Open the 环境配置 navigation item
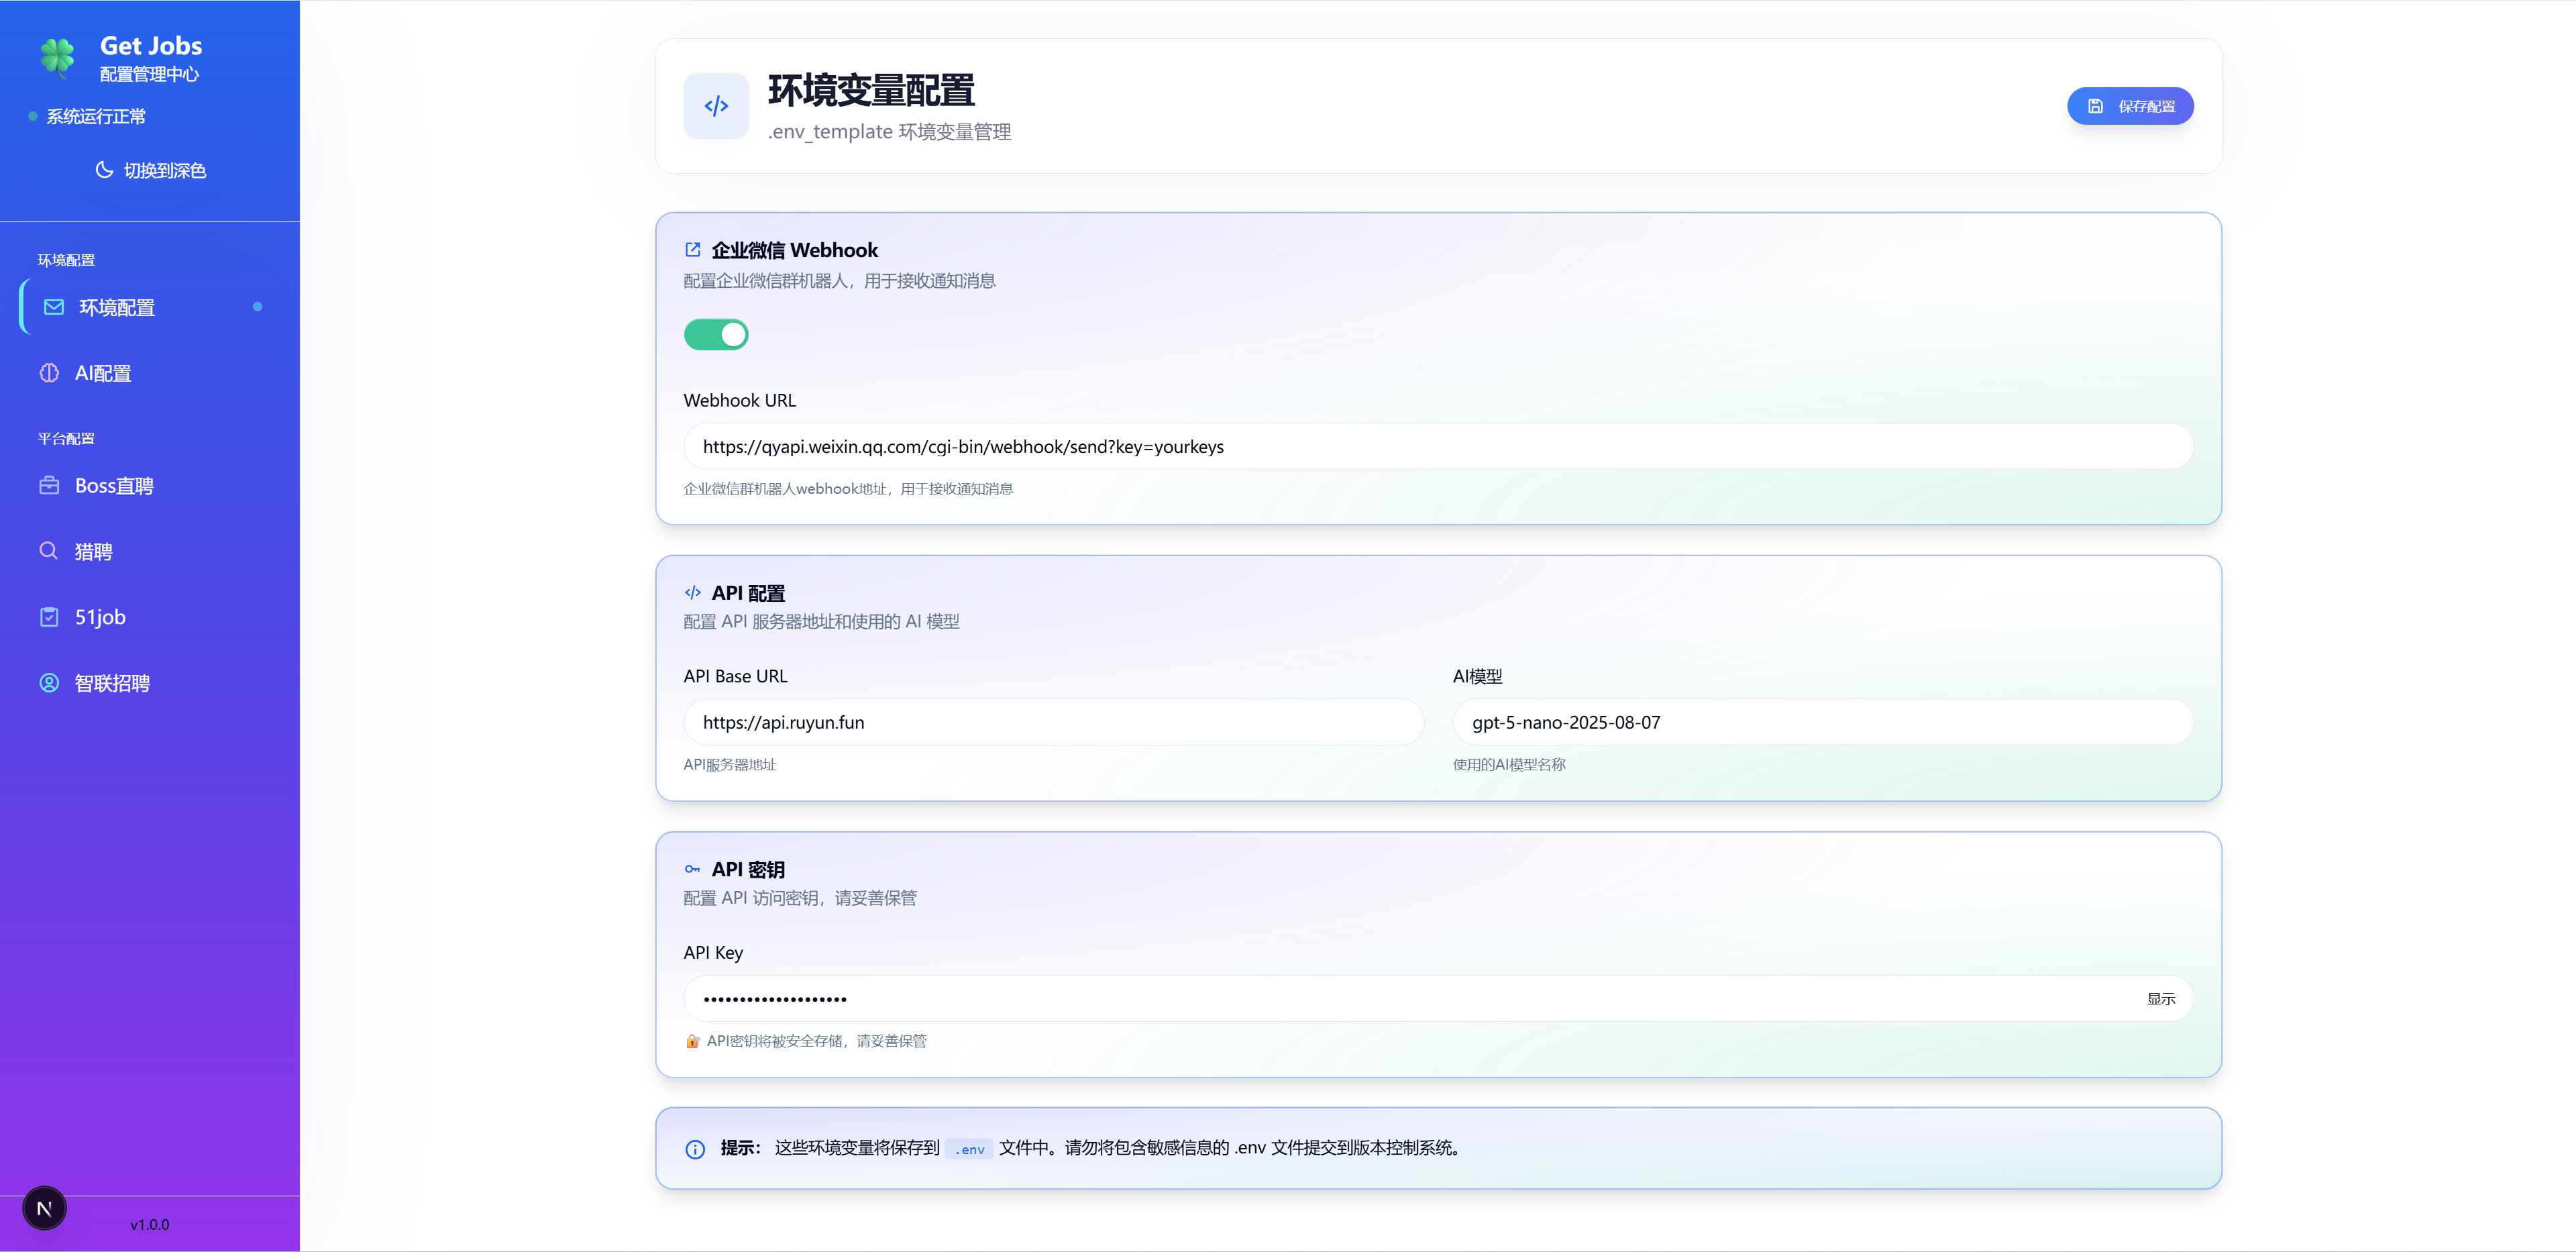This screenshot has width=2576, height=1252. tap(117, 307)
